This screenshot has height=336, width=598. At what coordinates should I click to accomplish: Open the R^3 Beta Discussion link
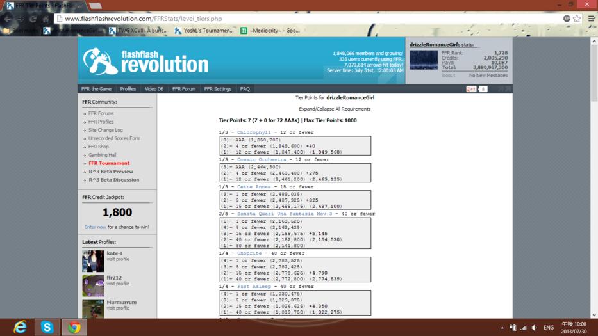click(113, 180)
